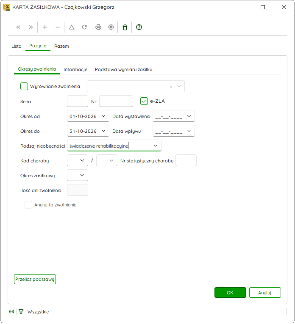
Task: Clear Wyrównanie zwolnienia combo with x
Action: tap(171, 87)
